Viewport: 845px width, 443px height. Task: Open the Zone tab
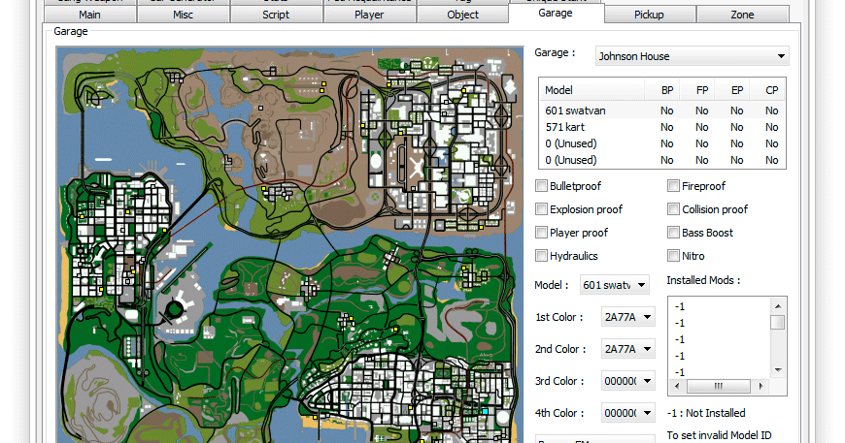coord(742,15)
